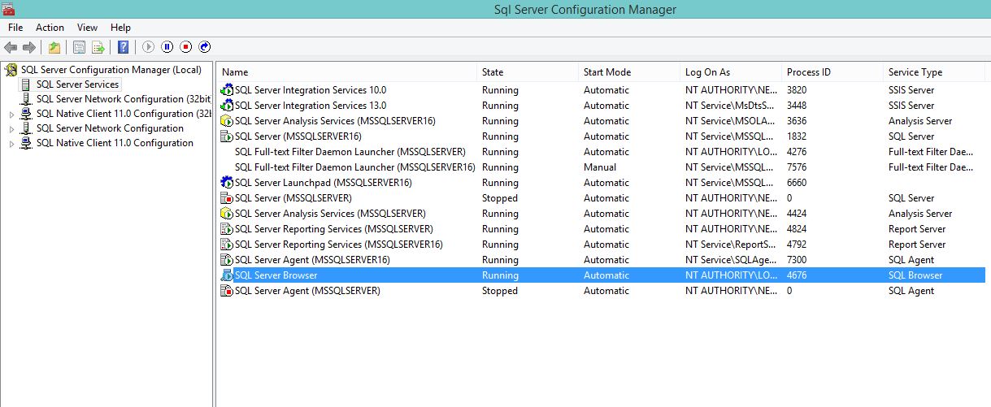Click the stopped SQL Server Agent (MSSQLSERVER) icon
Viewport: 991px width, 407px height.
point(227,291)
